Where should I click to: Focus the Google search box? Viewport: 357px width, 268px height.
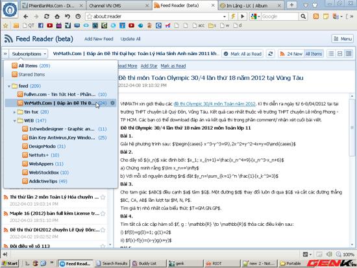280,16
